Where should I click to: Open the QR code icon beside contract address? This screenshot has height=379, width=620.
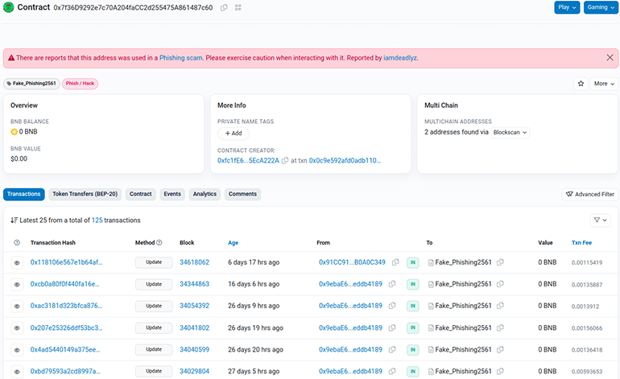(238, 7)
